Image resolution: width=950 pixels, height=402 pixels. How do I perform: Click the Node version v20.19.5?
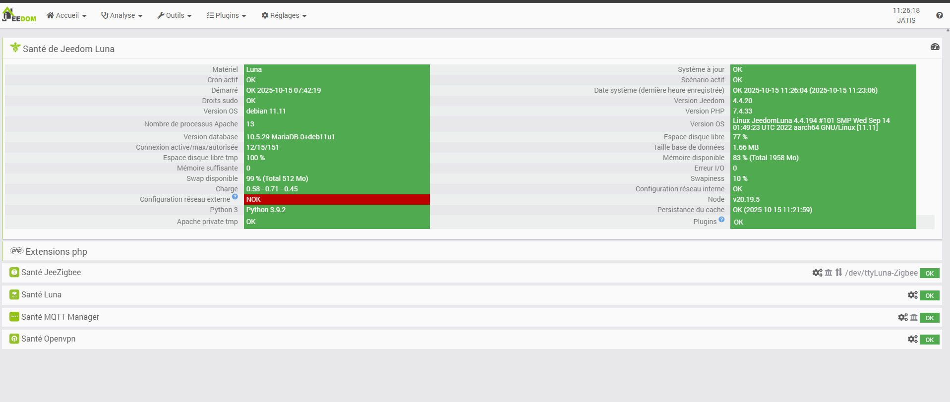click(746, 199)
